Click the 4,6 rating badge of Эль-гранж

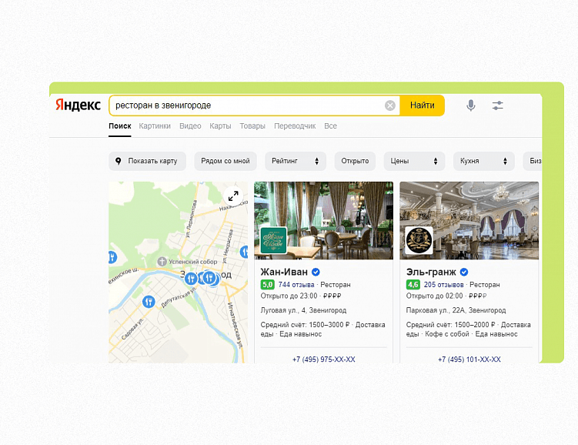click(x=413, y=285)
